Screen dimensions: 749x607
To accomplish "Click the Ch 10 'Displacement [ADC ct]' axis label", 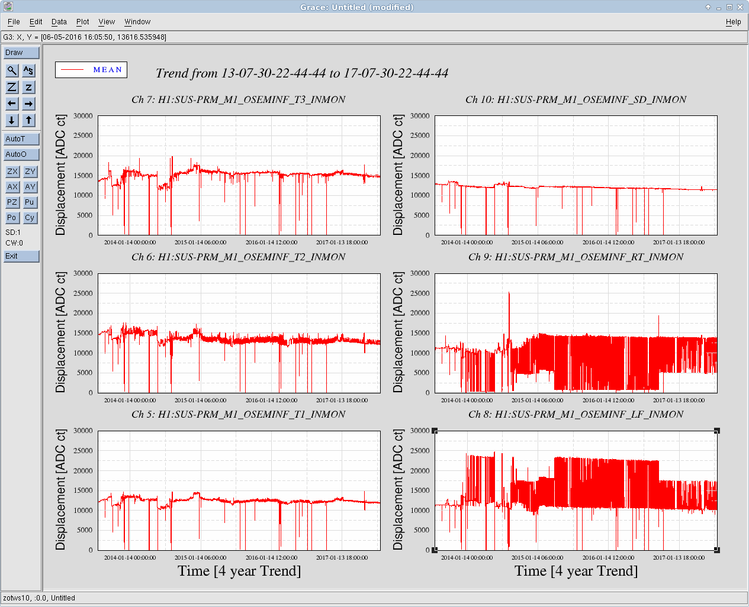I will coord(398,175).
